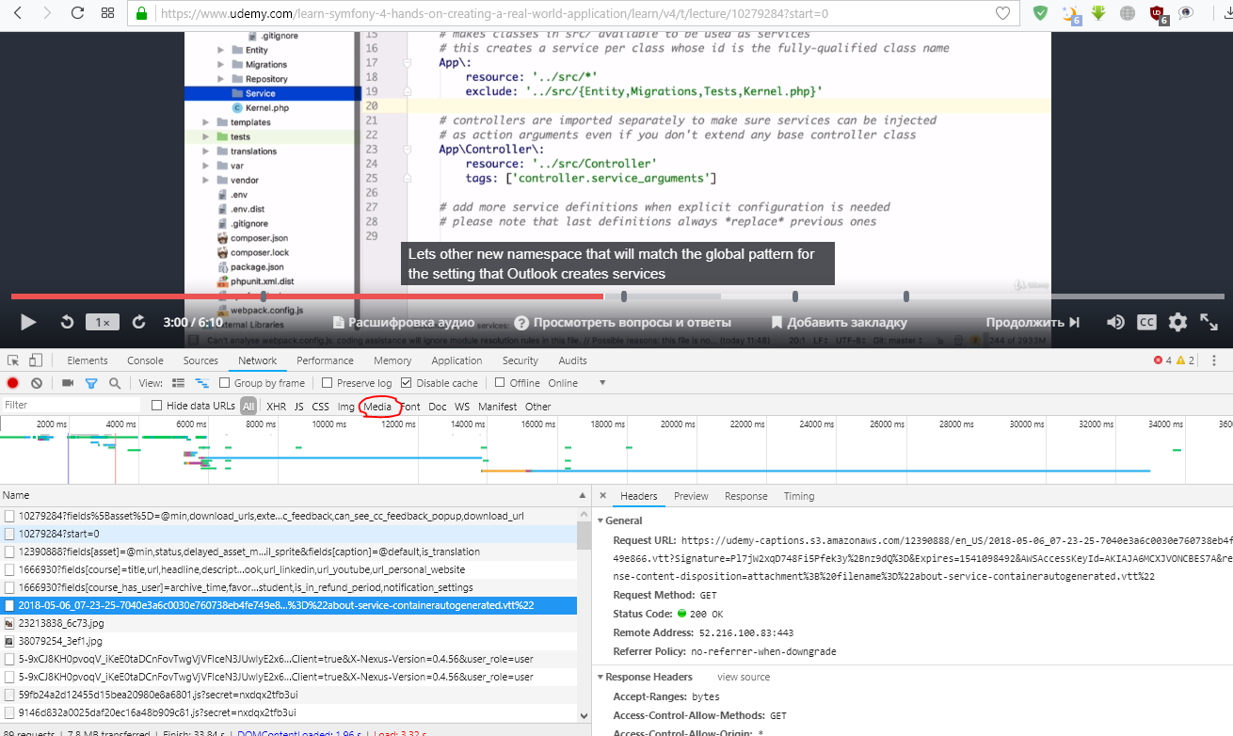
Task: Filter requests by Media type
Action: (377, 407)
